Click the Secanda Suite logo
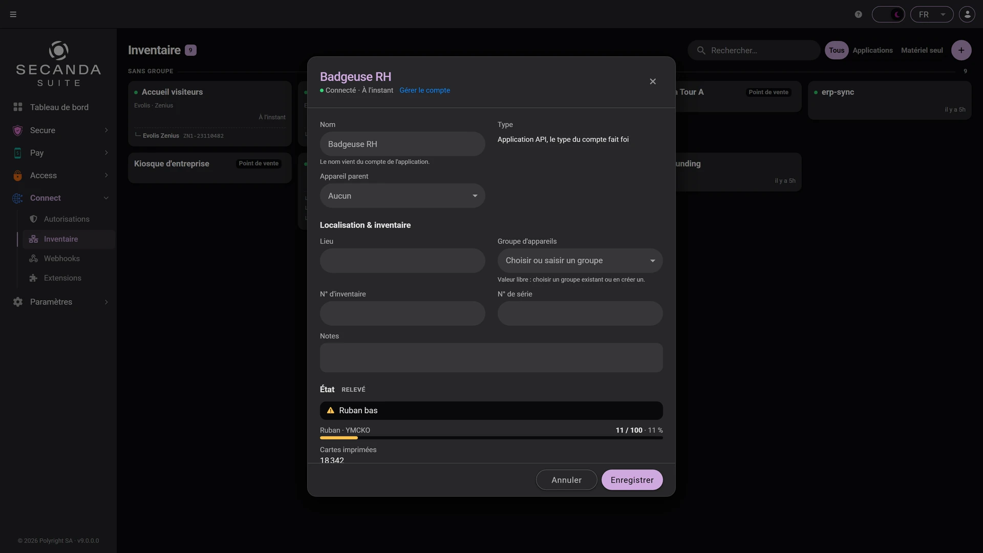Screen dimensions: 983x553 pos(58,64)
